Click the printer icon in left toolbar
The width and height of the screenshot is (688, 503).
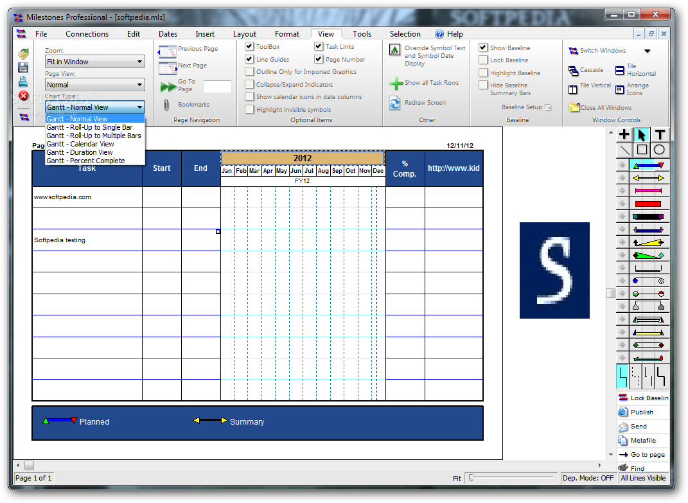point(23,81)
